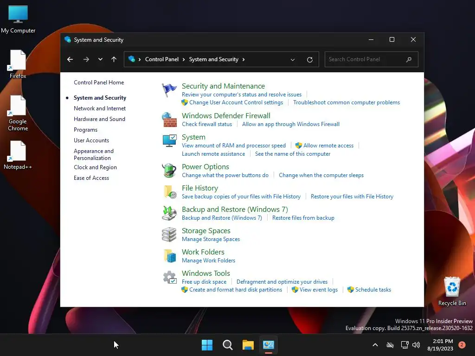Click the Windows Tools heading
The height and width of the screenshot is (356, 475).
pos(205,273)
